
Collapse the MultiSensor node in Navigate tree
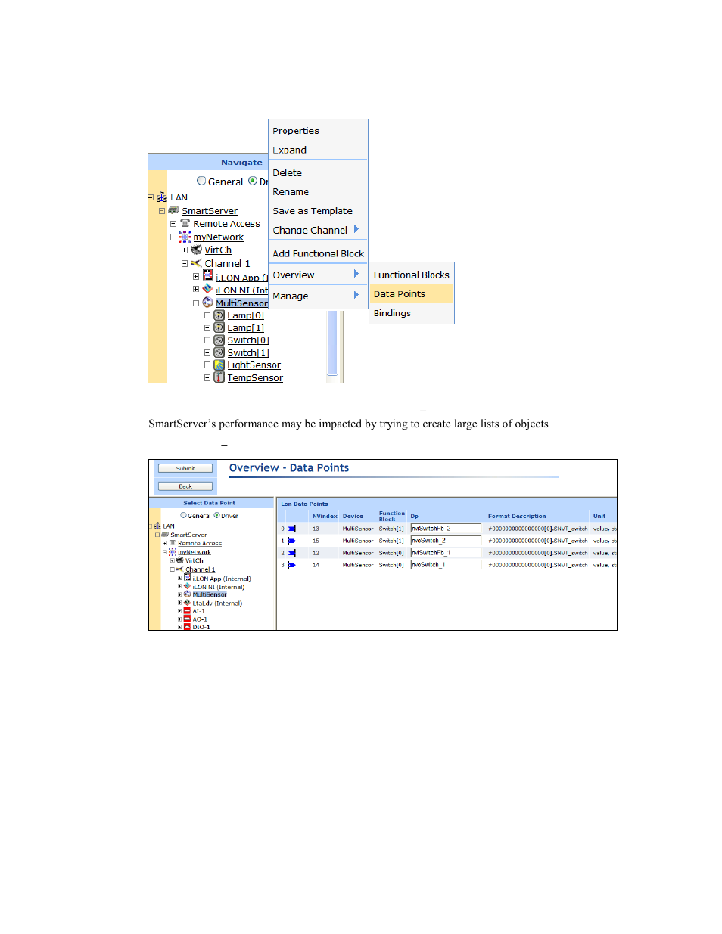click(196, 303)
